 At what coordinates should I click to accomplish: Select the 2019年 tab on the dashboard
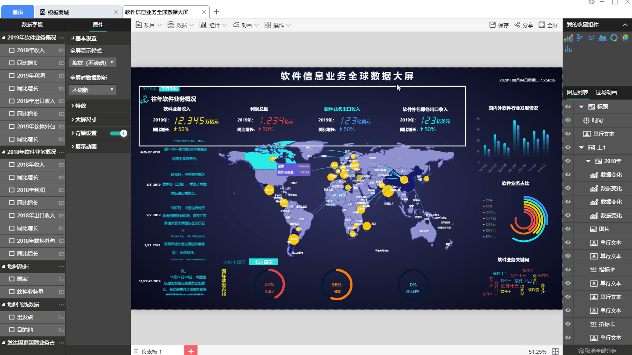point(170,89)
